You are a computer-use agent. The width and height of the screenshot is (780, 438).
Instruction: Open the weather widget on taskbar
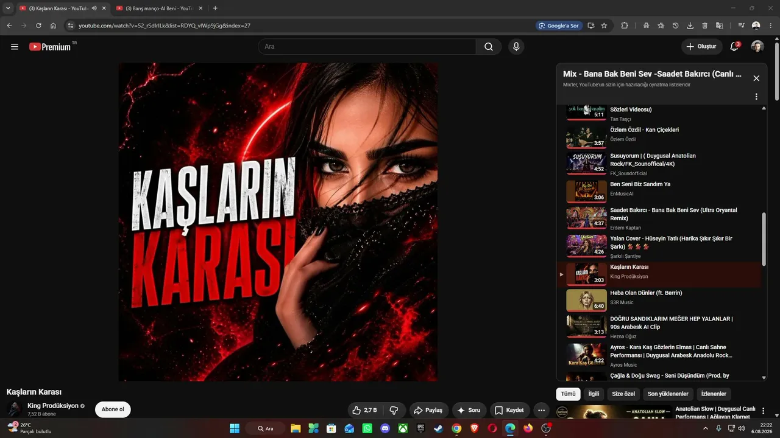click(x=29, y=428)
